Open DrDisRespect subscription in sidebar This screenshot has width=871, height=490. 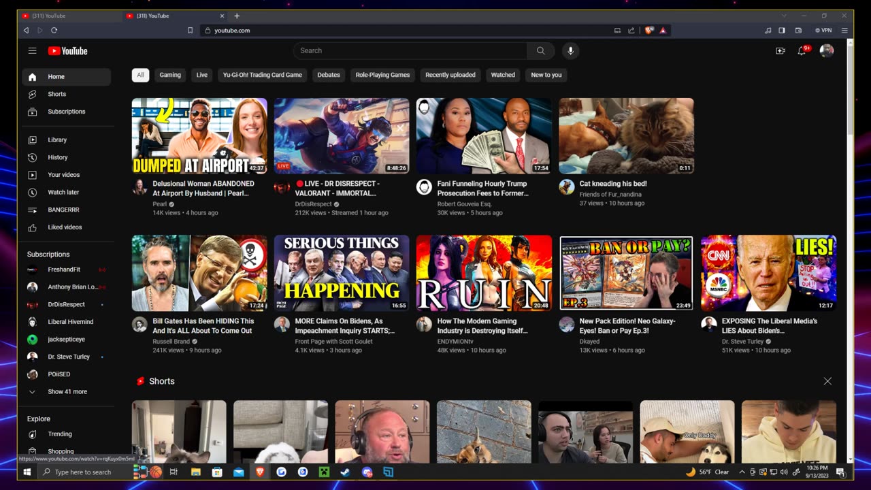point(66,304)
